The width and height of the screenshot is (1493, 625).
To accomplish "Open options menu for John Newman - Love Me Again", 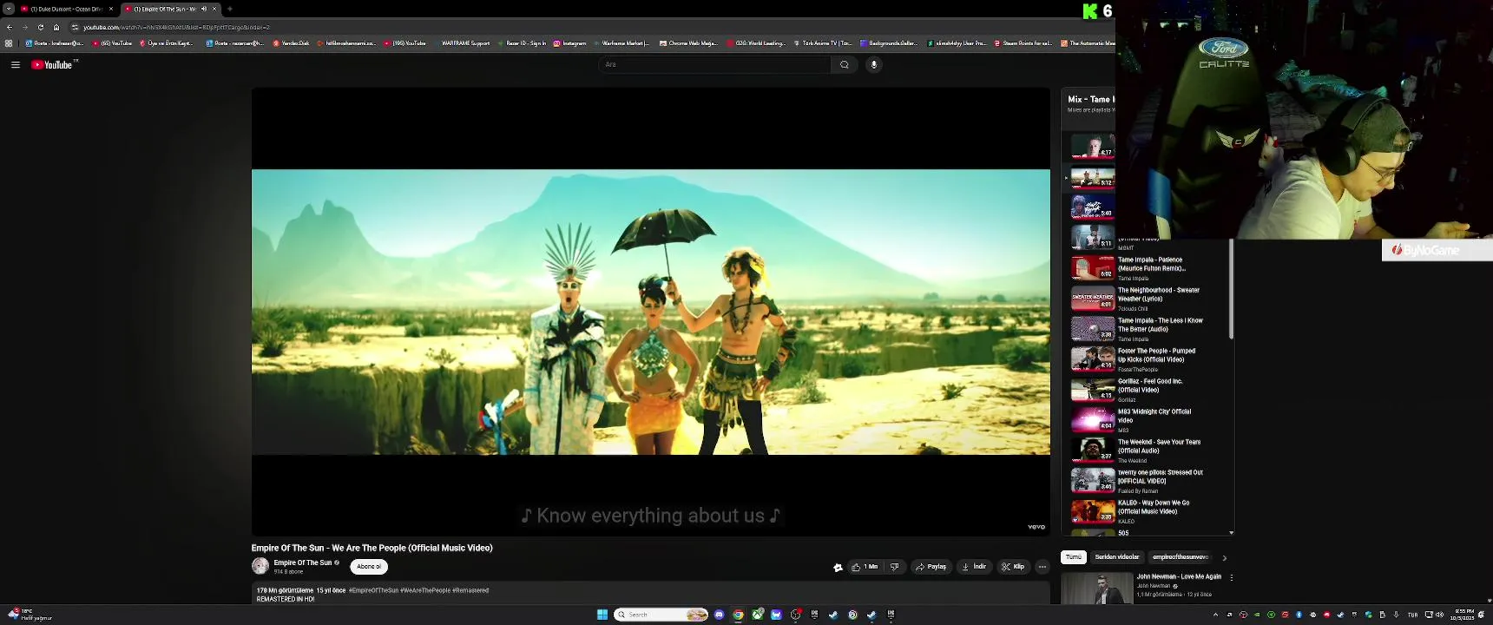I will [1231, 577].
